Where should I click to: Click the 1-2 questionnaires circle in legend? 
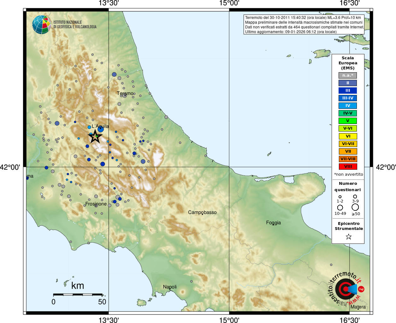point(340,197)
